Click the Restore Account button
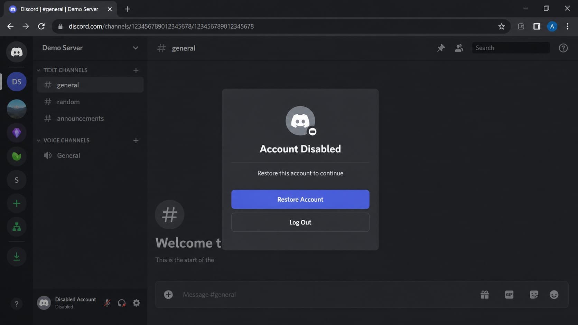Image resolution: width=578 pixels, height=325 pixels. click(300, 199)
